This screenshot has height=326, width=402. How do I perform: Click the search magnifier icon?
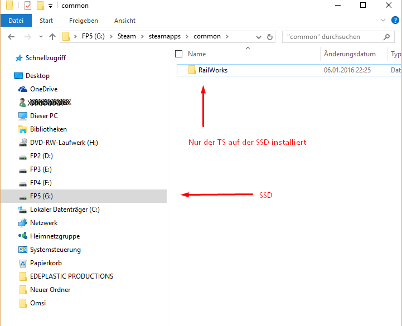pos(386,37)
